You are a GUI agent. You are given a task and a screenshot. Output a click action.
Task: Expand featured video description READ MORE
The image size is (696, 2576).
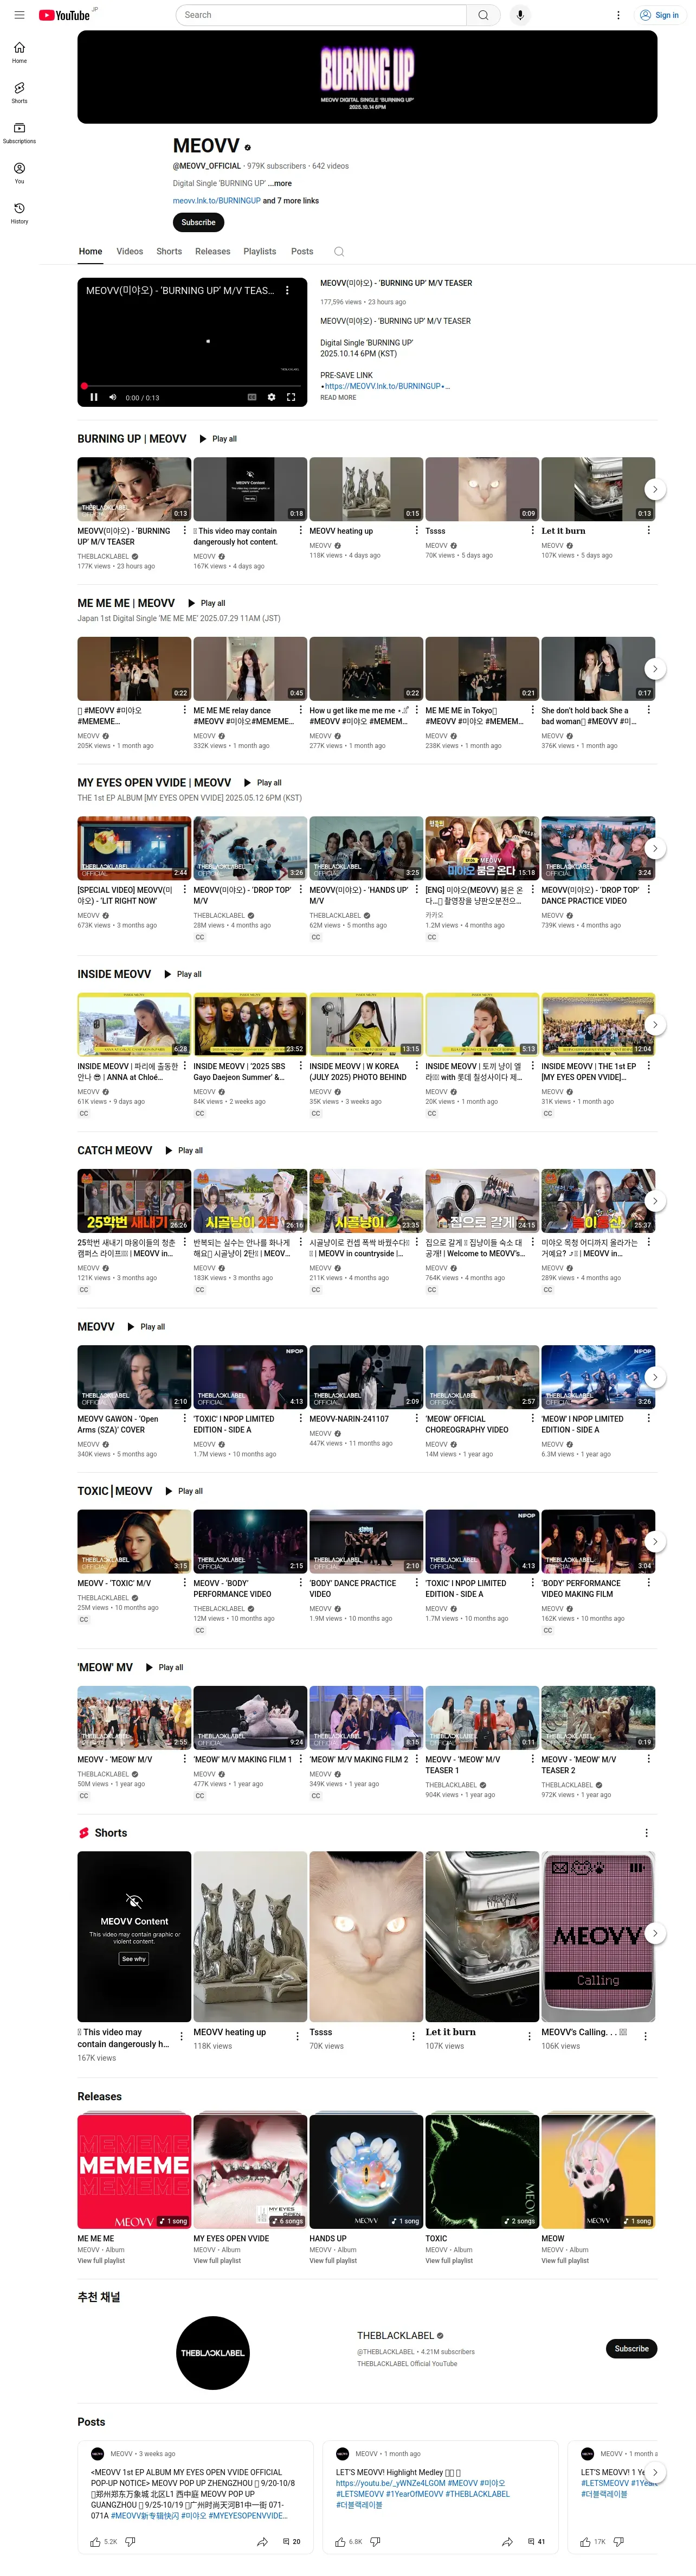point(338,398)
